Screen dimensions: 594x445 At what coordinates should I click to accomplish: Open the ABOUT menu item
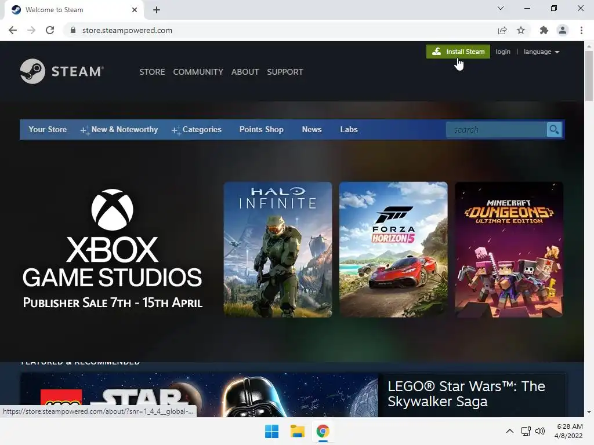coord(245,72)
